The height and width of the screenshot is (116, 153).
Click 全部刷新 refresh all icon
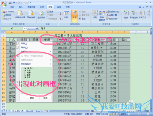(x=41, y=13)
